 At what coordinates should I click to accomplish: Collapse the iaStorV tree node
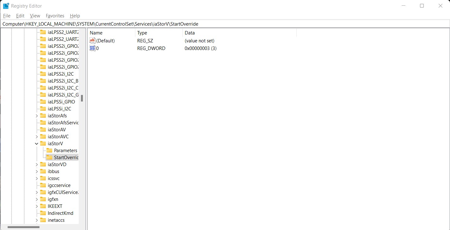[37, 143]
